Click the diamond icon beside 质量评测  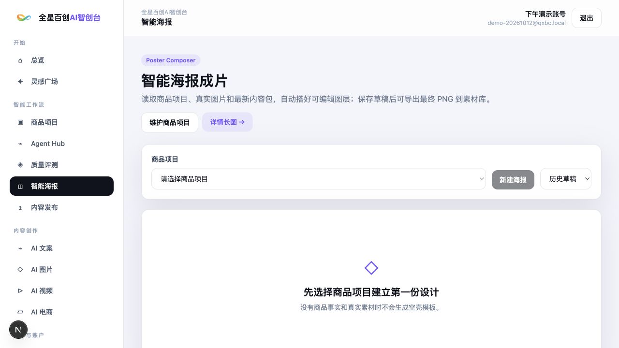(x=20, y=165)
